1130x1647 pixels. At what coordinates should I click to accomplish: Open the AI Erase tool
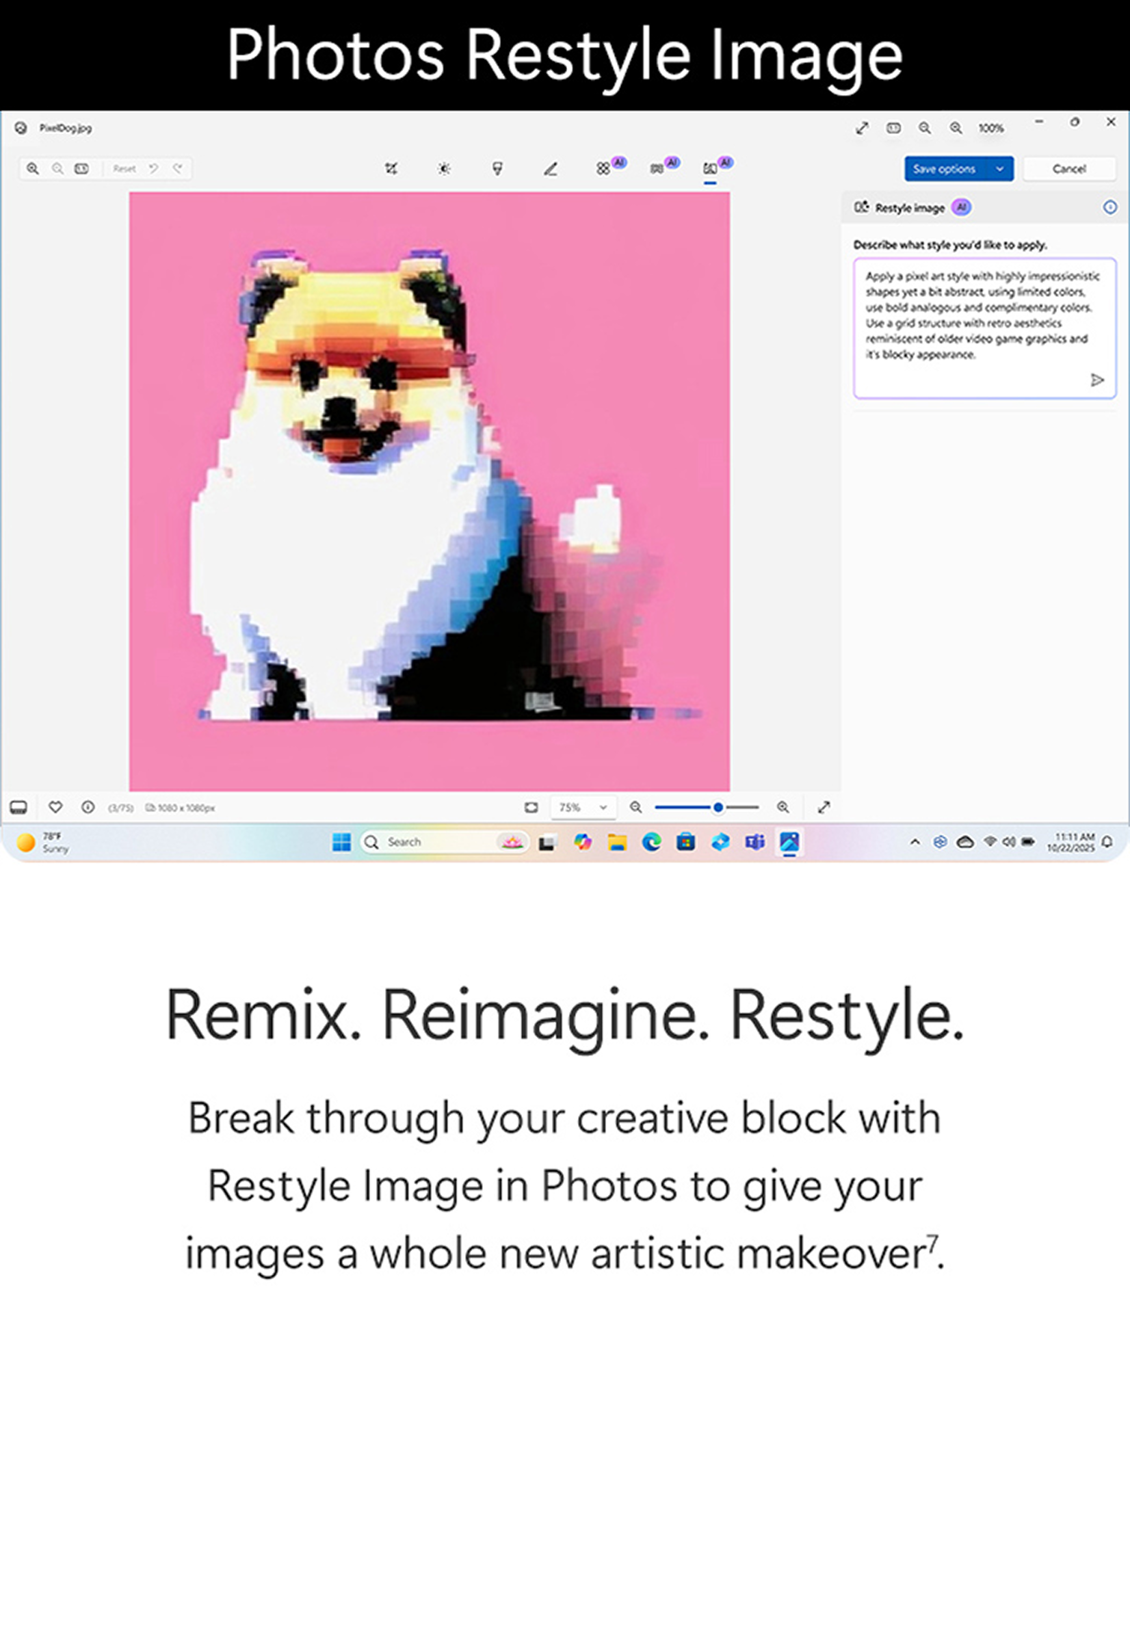(603, 169)
